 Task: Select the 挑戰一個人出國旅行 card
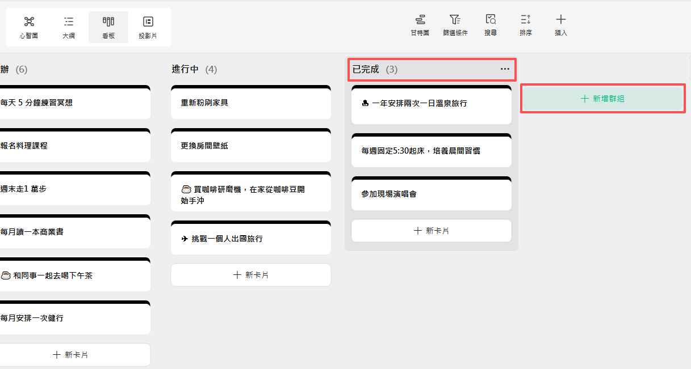click(250, 237)
